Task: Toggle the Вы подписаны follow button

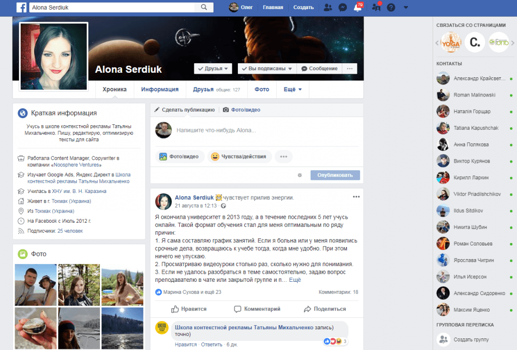Action: (267, 69)
